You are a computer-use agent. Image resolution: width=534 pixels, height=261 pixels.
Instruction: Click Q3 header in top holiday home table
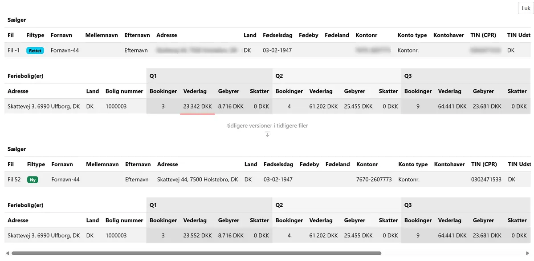(x=408, y=76)
